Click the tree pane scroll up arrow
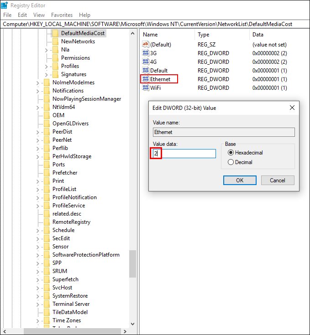This screenshot has height=335, width=310. click(x=133, y=33)
